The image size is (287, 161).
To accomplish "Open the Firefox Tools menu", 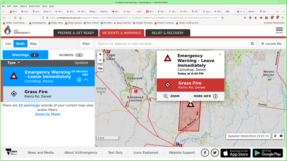I will [45, 6].
